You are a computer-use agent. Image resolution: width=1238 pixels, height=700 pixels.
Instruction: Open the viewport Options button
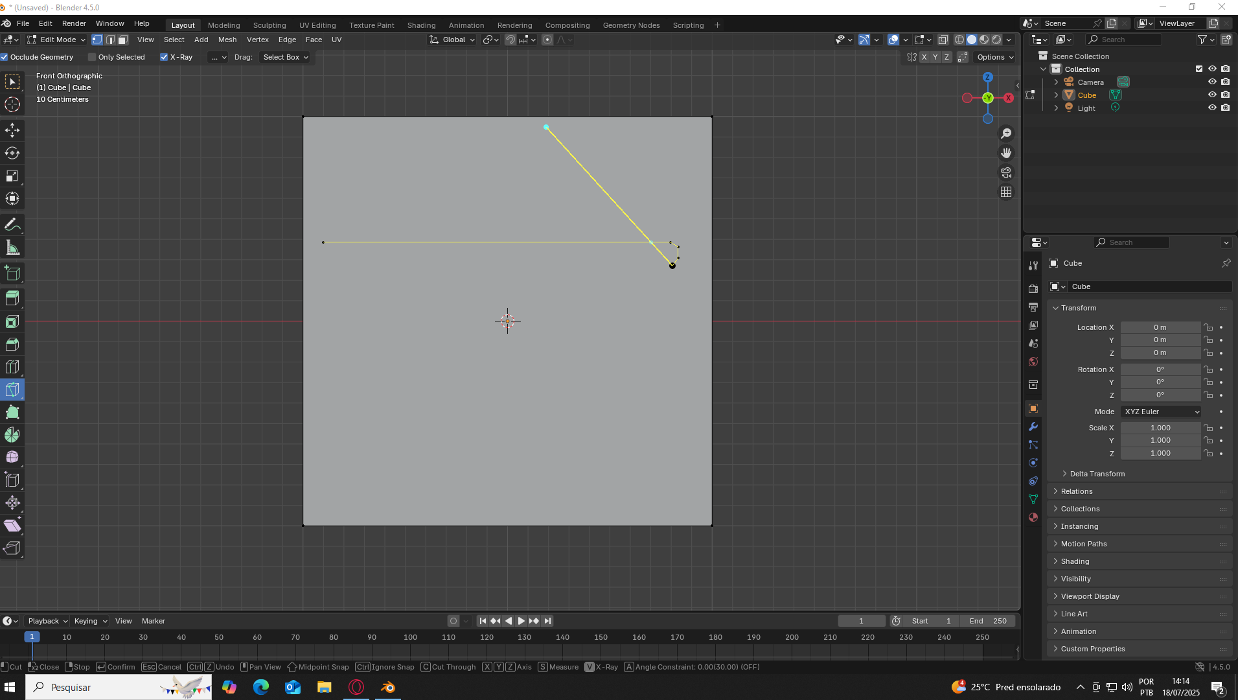click(x=994, y=57)
